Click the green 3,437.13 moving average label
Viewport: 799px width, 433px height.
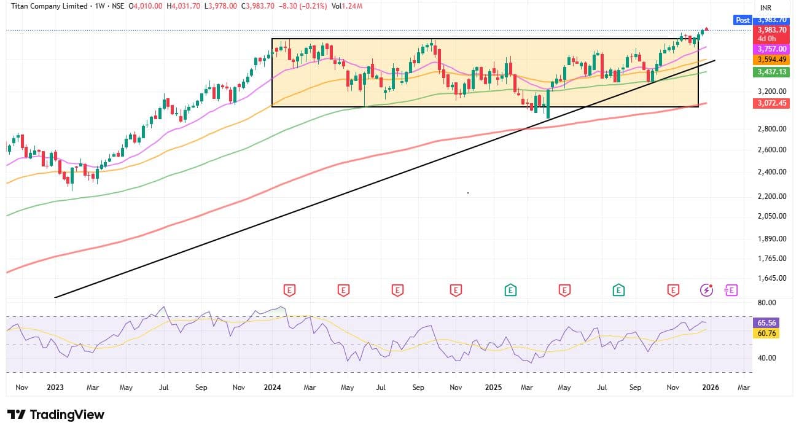772,72
